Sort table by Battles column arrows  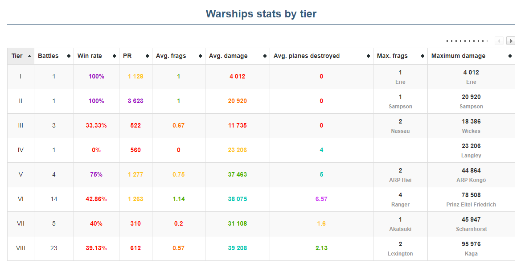[x=69, y=56]
